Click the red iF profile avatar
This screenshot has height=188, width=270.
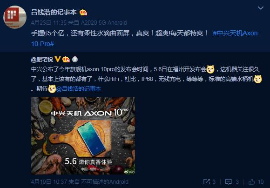[15, 17]
